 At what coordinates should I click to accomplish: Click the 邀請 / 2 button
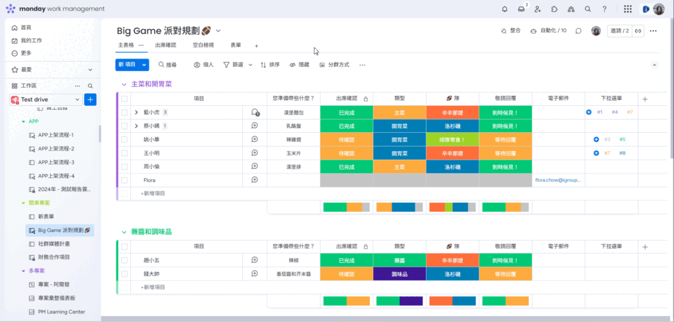[x=619, y=31]
